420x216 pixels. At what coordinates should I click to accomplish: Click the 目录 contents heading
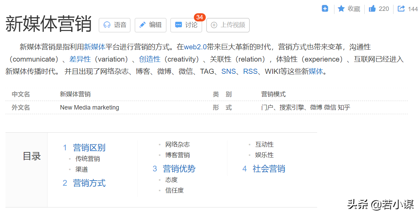tap(32, 156)
